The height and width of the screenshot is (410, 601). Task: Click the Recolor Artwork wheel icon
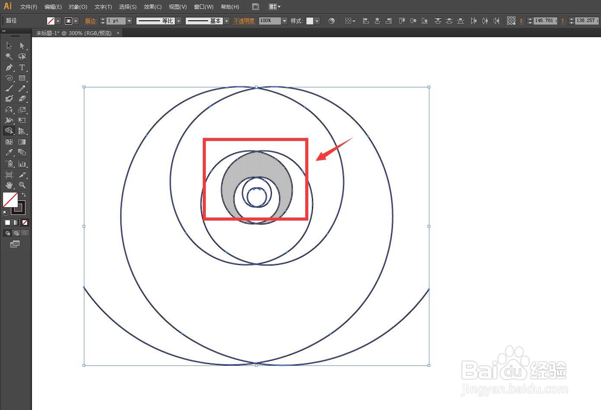pyautogui.click(x=332, y=21)
